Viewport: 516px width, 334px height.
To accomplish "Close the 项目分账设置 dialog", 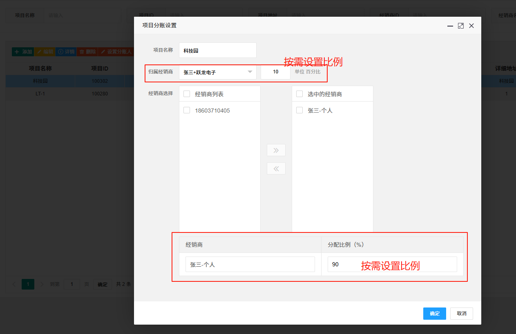I will coord(471,26).
